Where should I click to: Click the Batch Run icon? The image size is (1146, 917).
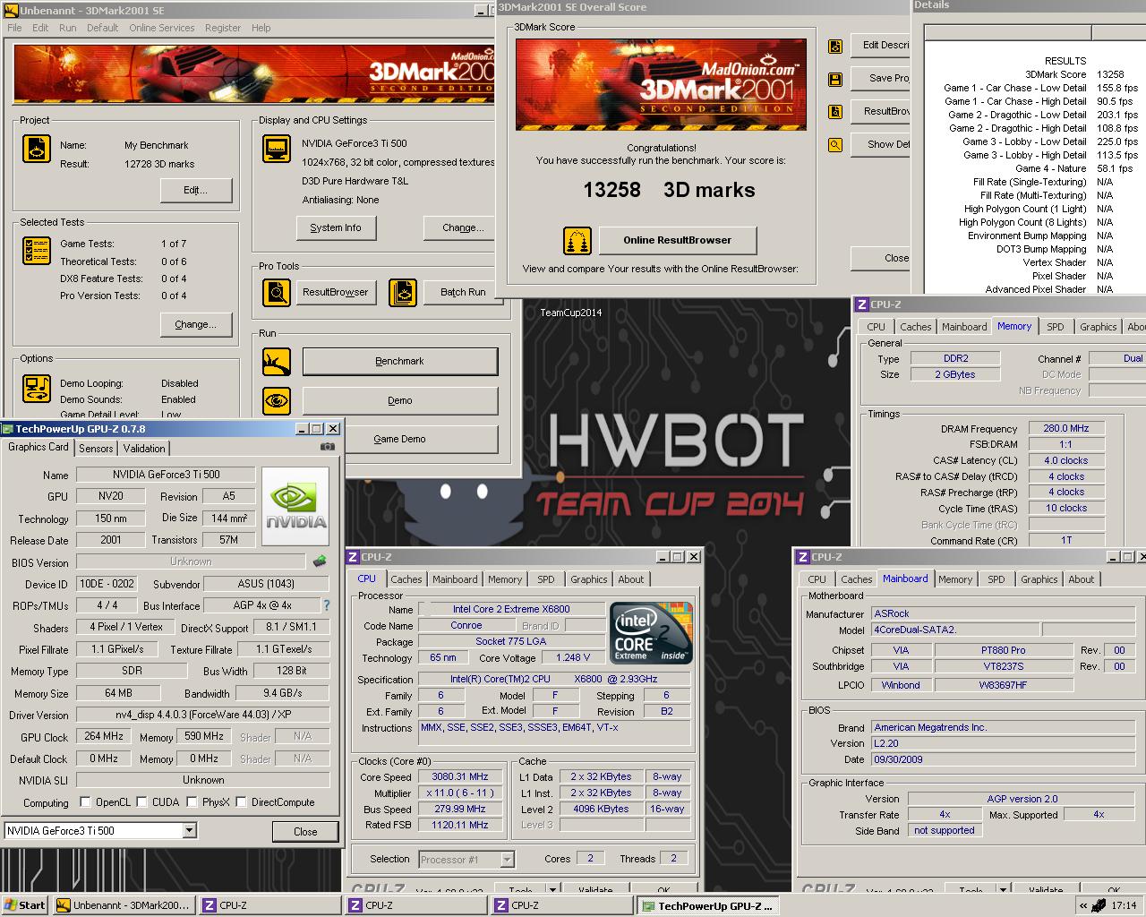(x=403, y=293)
